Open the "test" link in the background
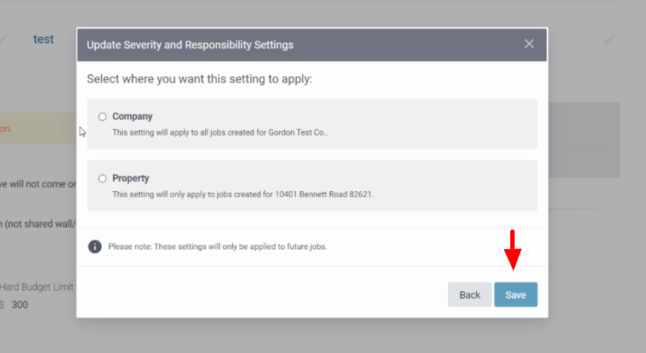 44,39
